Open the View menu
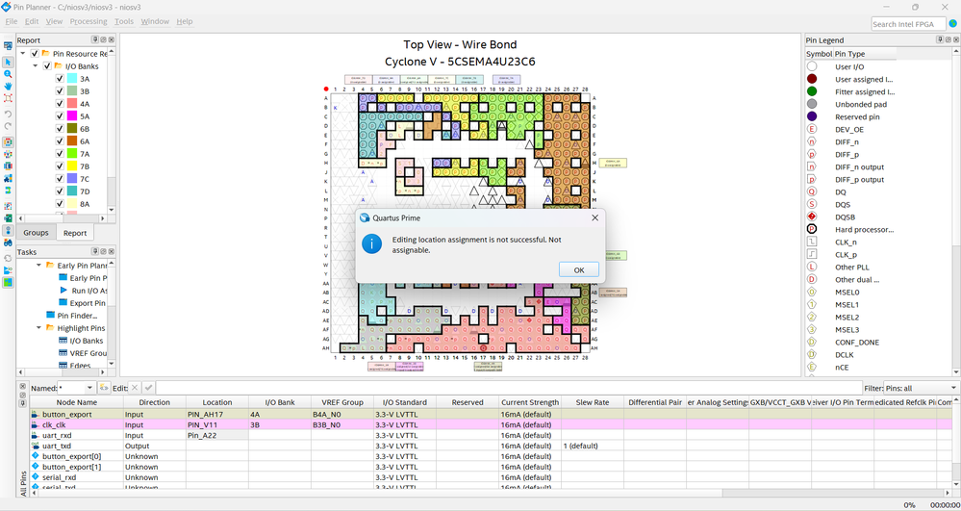961x511 pixels. (55, 21)
